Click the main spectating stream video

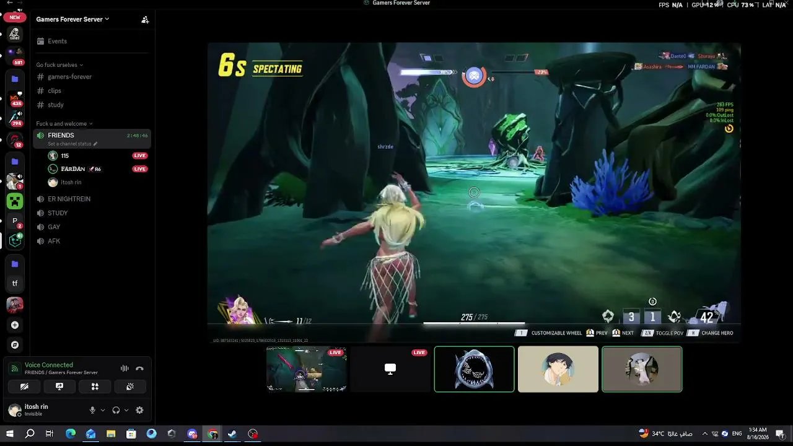[x=474, y=193]
